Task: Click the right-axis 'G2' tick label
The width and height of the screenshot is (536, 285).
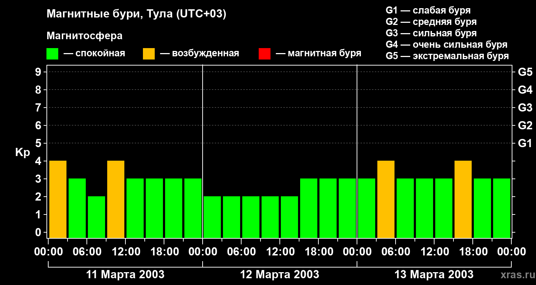Action: [525, 125]
